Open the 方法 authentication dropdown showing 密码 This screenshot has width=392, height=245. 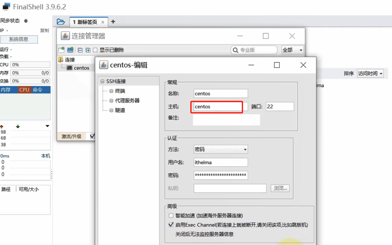click(220, 149)
